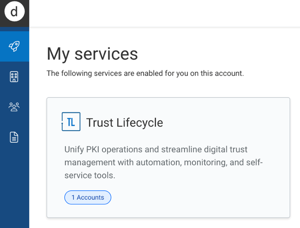This screenshot has height=228, width=300.
Task: Click blank area right of "My services"
Action: pos(217,54)
